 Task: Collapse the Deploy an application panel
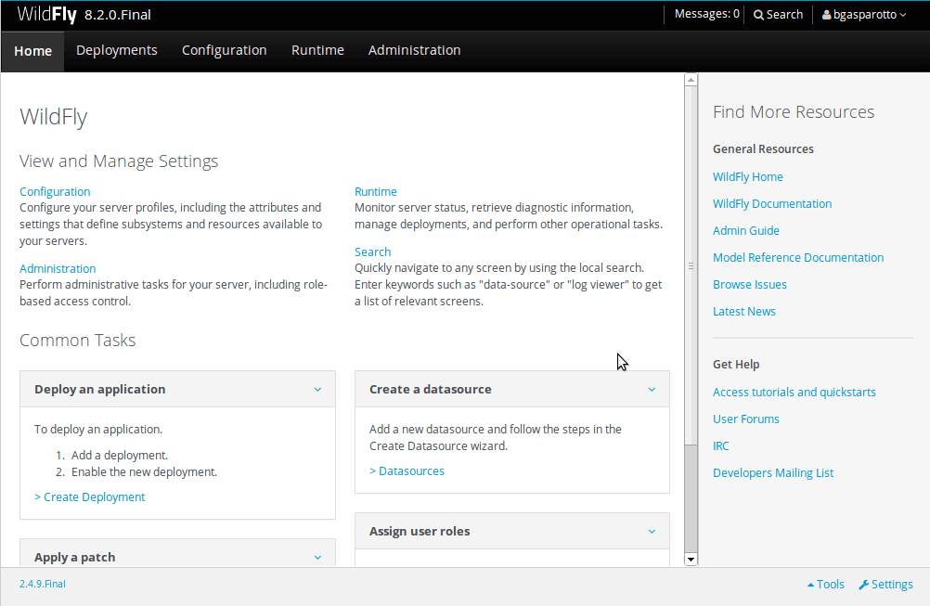click(318, 390)
